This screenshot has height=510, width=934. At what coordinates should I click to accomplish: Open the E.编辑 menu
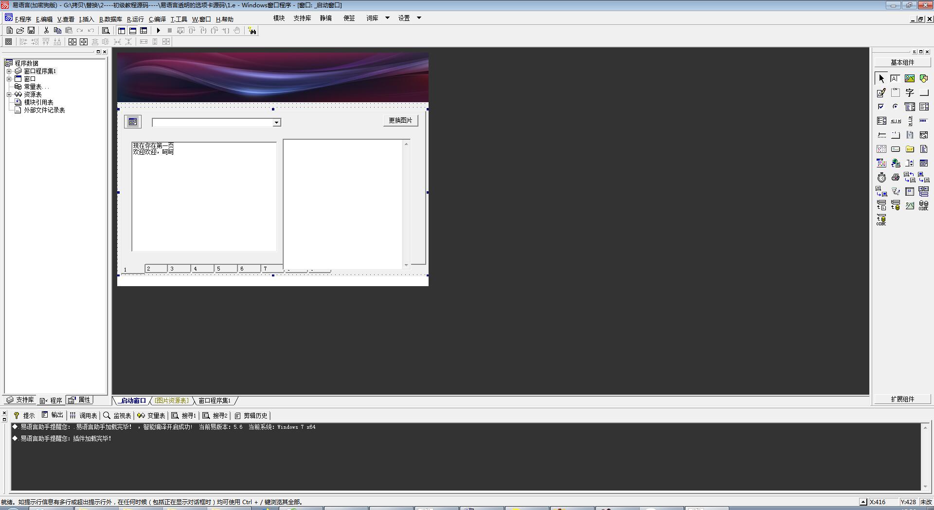pyautogui.click(x=44, y=19)
